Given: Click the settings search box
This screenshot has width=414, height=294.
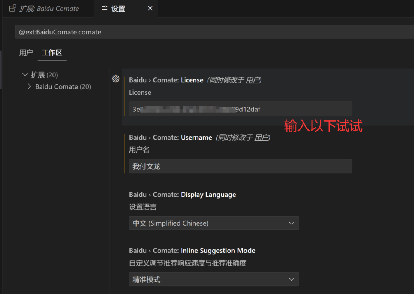Looking at the screenshot, I should pyautogui.click(x=214, y=32).
